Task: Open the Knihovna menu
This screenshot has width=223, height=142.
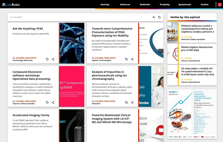Action: click(x=125, y=5)
